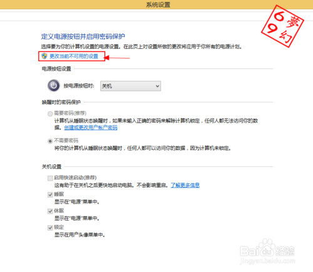Open 创建或更改用户帐户密码 link
The image size is (313, 272).
pos(91,128)
